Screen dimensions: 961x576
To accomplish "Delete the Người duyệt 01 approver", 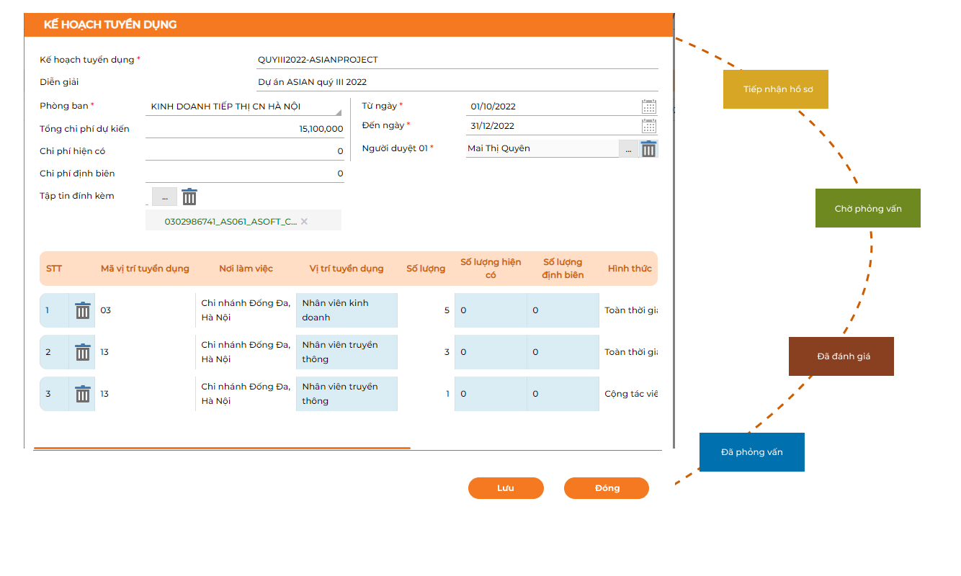I will [x=648, y=149].
